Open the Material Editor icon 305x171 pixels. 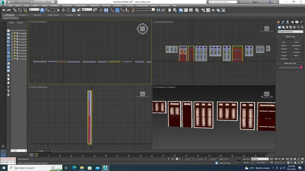[197, 10]
